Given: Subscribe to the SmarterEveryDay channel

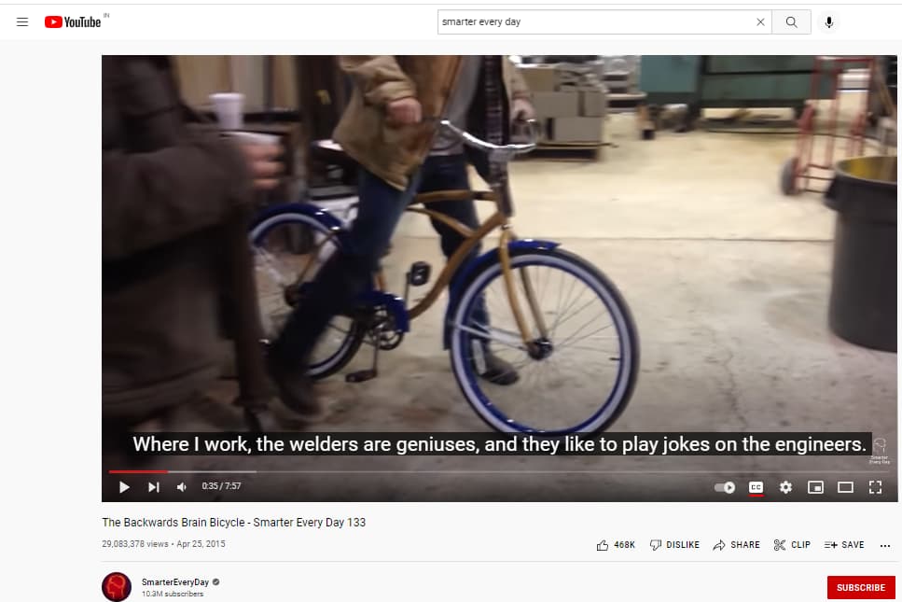Looking at the screenshot, I should 861,588.
